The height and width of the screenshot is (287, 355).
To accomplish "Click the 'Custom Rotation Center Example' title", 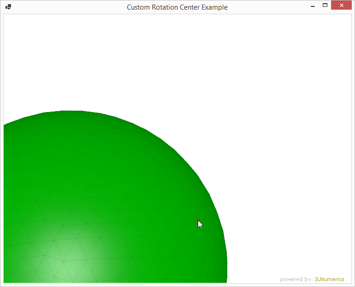I will click(177, 7).
